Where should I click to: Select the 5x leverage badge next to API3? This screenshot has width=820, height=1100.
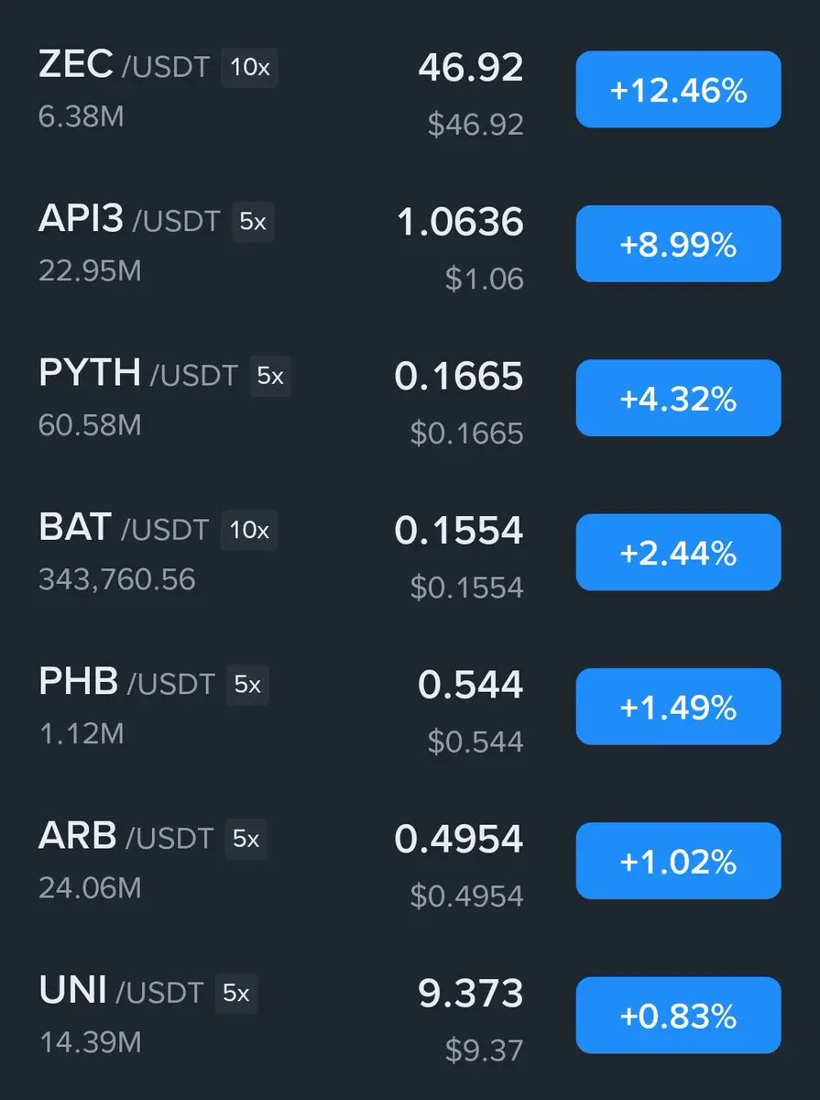[253, 222]
